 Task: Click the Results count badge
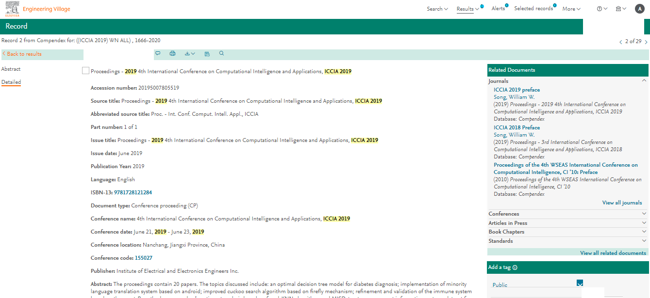[x=482, y=6]
